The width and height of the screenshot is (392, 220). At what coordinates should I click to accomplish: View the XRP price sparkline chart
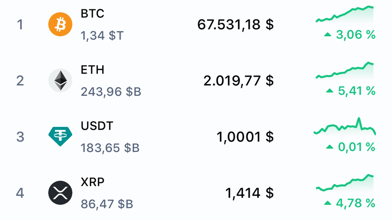pos(345,183)
